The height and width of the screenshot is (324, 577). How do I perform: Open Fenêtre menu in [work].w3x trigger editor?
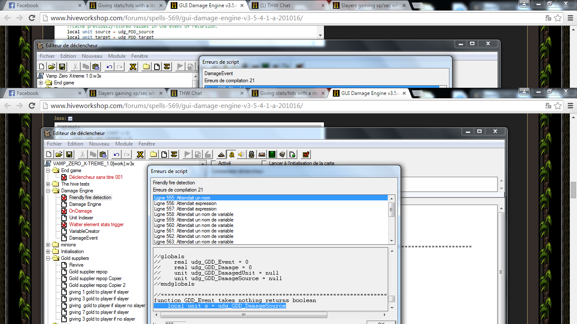click(x=147, y=144)
